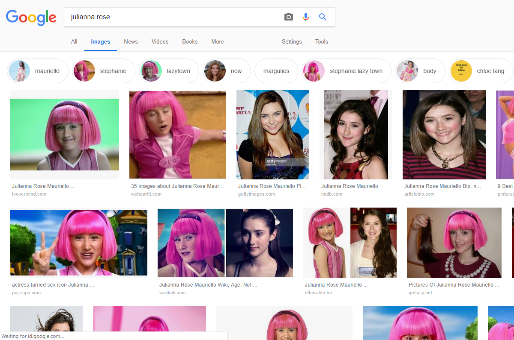Expand the Tools filter options

321,41
